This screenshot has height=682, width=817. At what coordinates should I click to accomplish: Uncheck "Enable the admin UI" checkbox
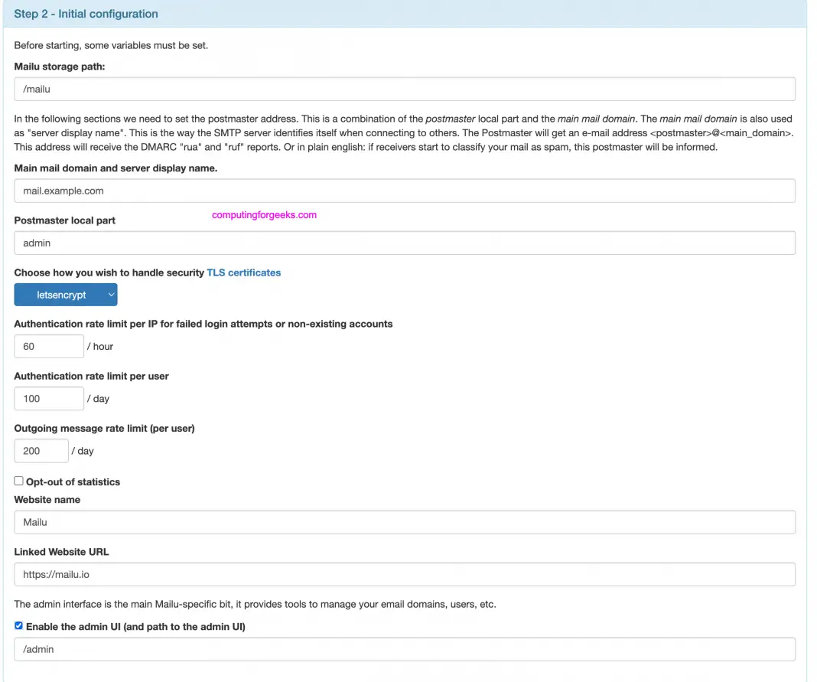[18, 625]
